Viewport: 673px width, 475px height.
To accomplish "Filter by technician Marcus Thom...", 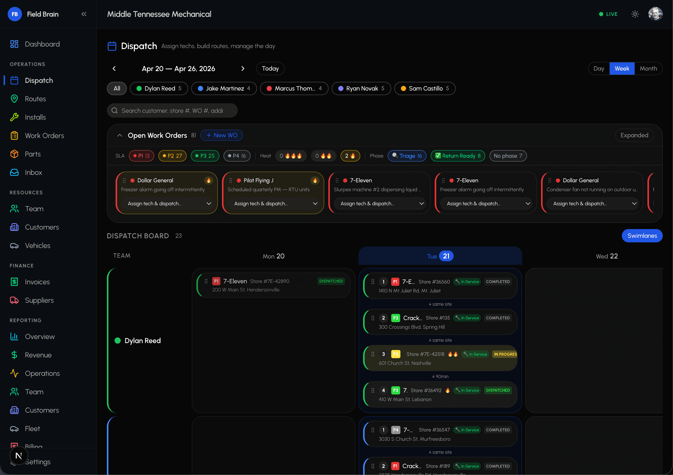I will [x=294, y=88].
